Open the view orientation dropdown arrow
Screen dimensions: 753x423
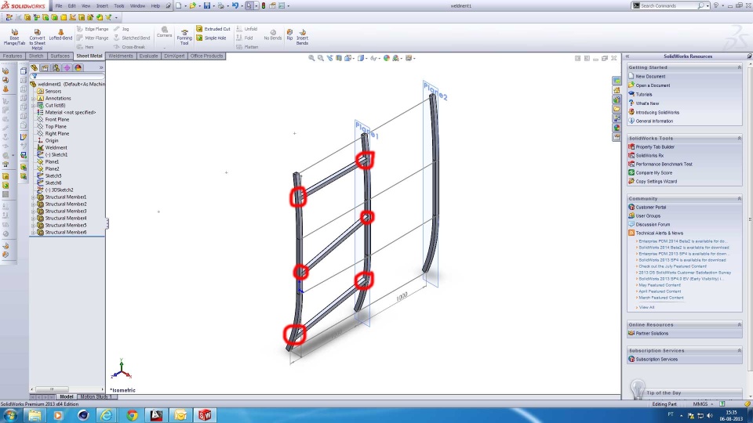click(x=354, y=59)
